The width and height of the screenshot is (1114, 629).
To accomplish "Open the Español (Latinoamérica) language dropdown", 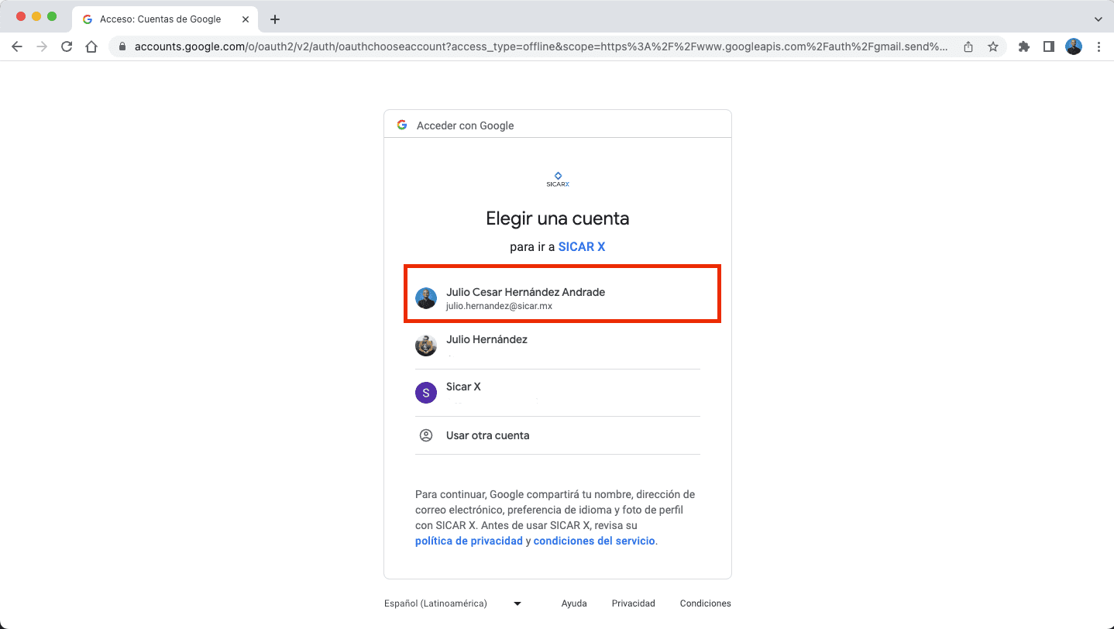I will pyautogui.click(x=452, y=603).
